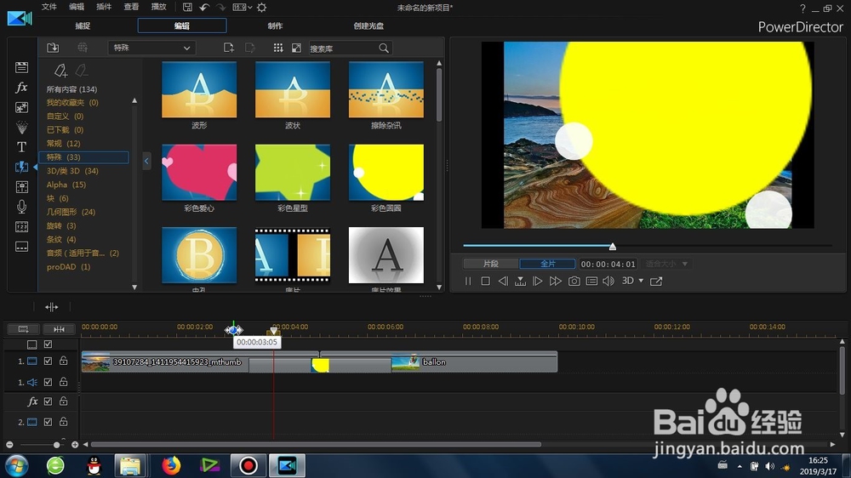Lock video track 1
This screenshot has width=851, height=478.
click(x=64, y=361)
